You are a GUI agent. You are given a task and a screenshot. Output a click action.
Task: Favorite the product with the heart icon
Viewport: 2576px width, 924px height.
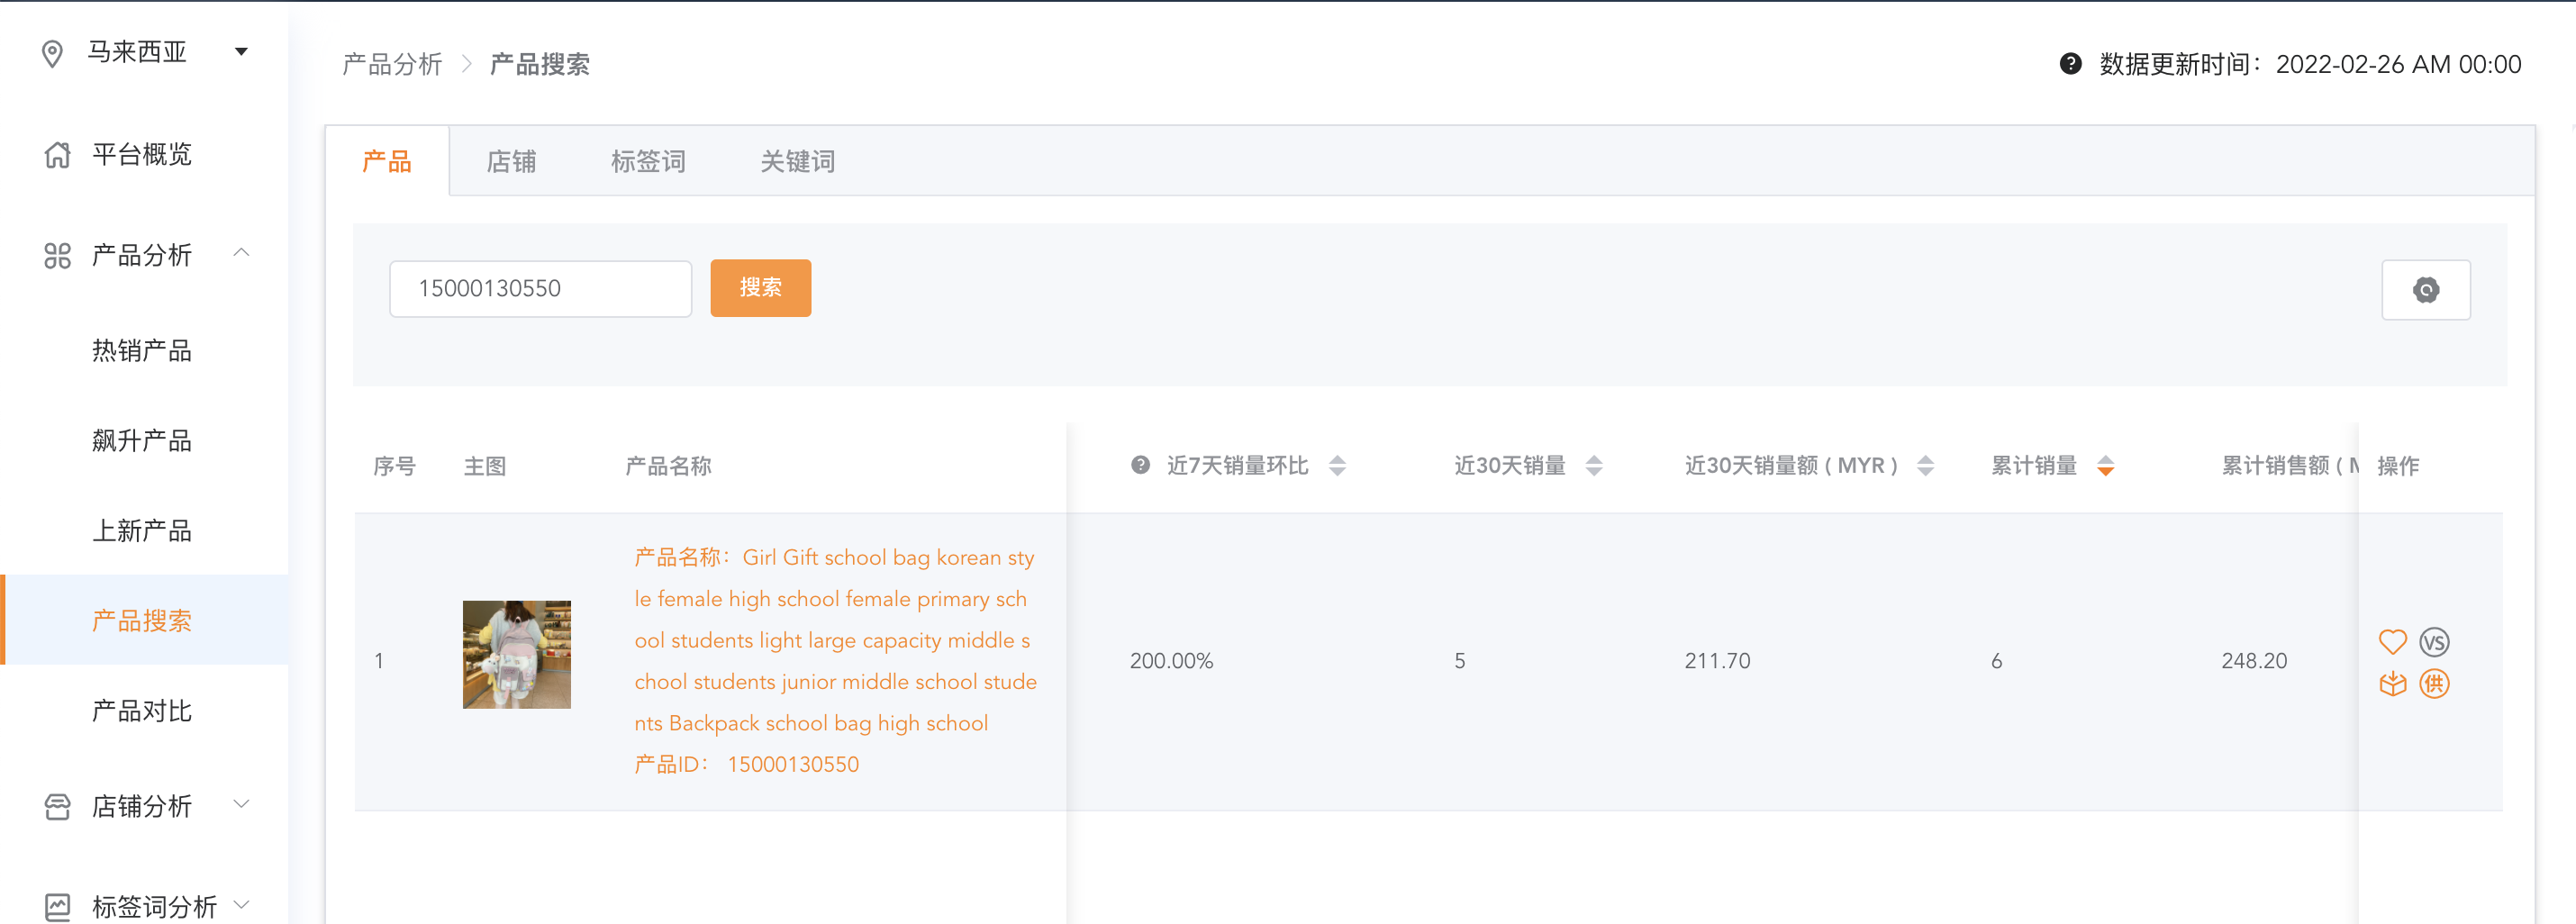[x=2392, y=642]
